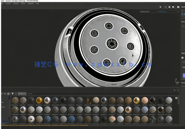Click the circle icon beside the funnel filter
185x129 pixels.
16,94
